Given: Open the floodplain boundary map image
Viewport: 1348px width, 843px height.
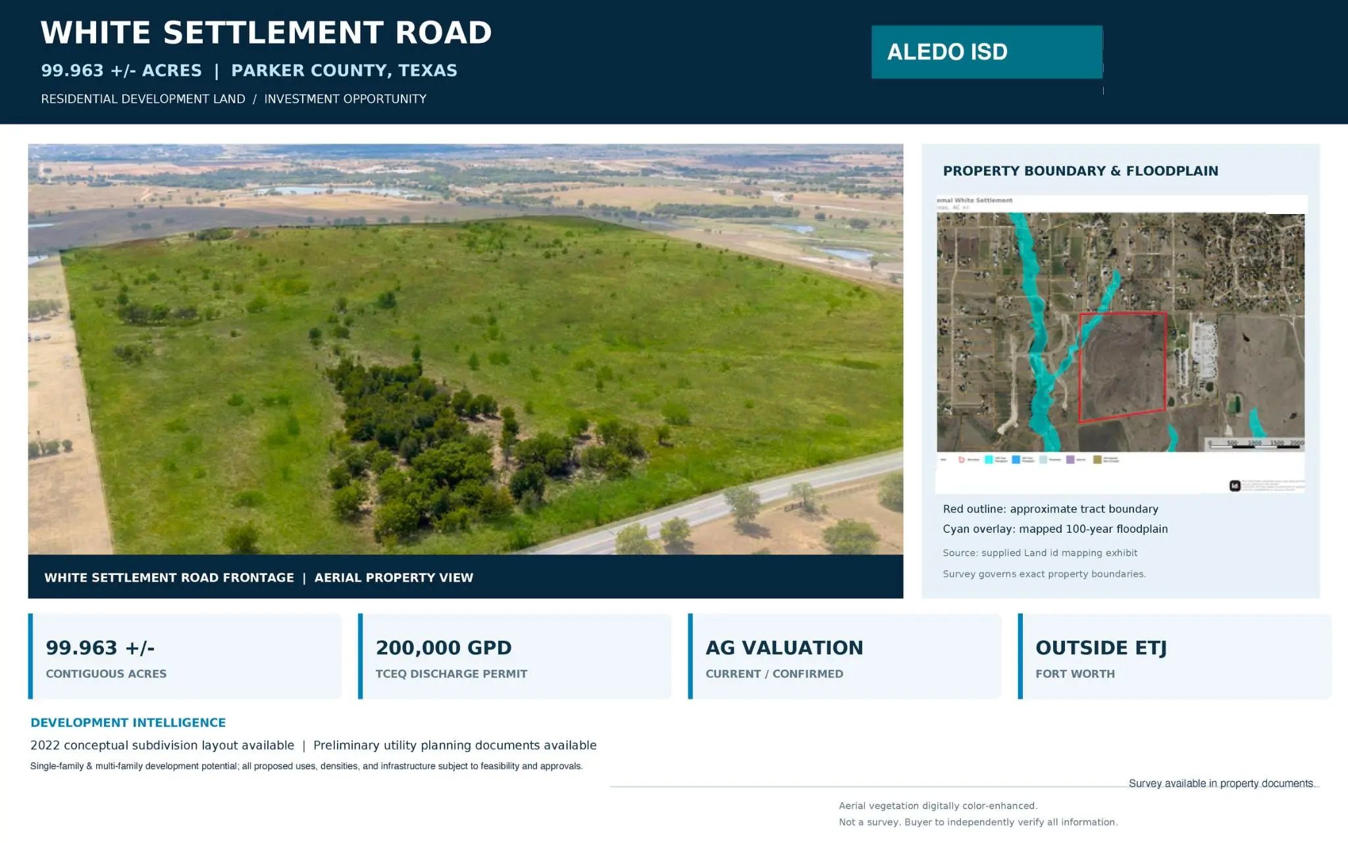Looking at the screenshot, I should tap(1120, 343).
